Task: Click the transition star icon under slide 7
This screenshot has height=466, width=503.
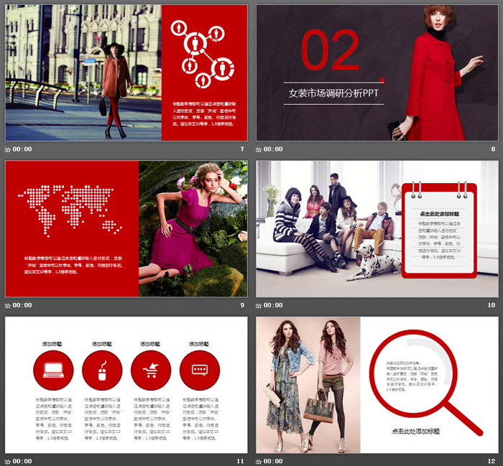Action: [8, 149]
